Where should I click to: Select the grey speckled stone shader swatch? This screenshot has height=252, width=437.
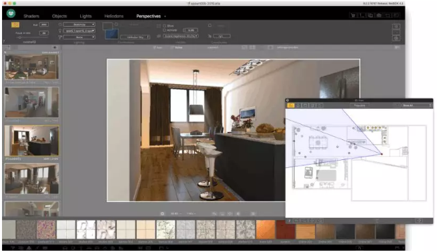(x=26, y=229)
